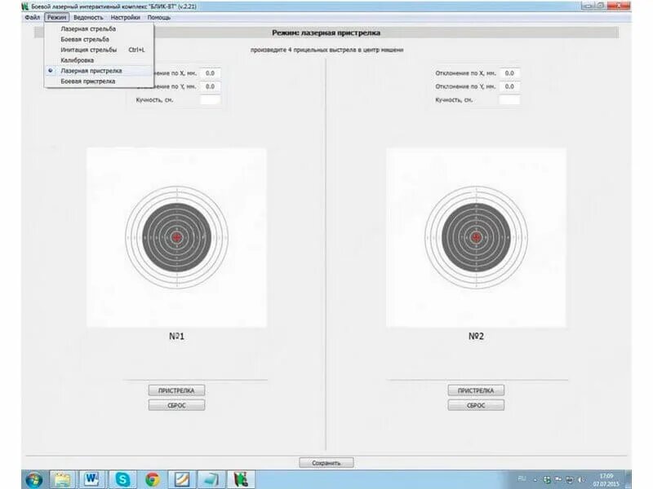Click the Режим menu header
This screenshot has height=489, width=653.
point(56,17)
